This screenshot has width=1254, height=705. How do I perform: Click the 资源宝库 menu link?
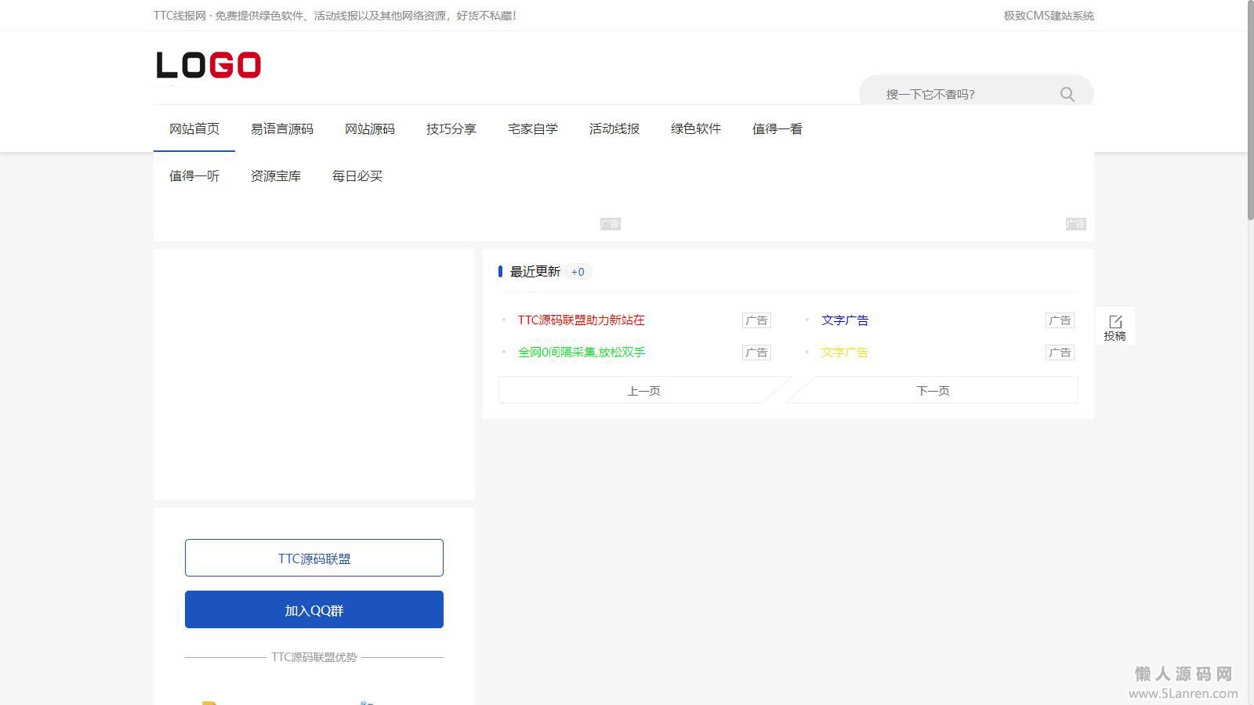276,176
